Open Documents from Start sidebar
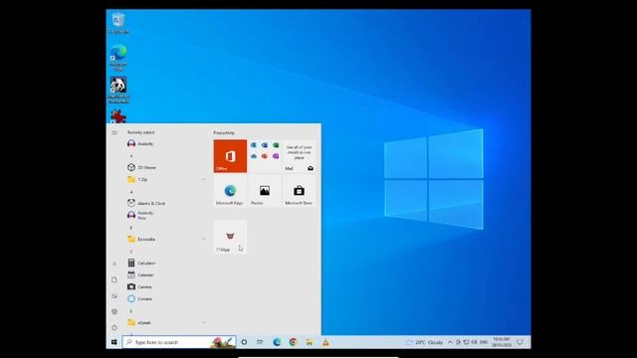Image resolution: width=637 pixels, height=358 pixels. point(114,279)
